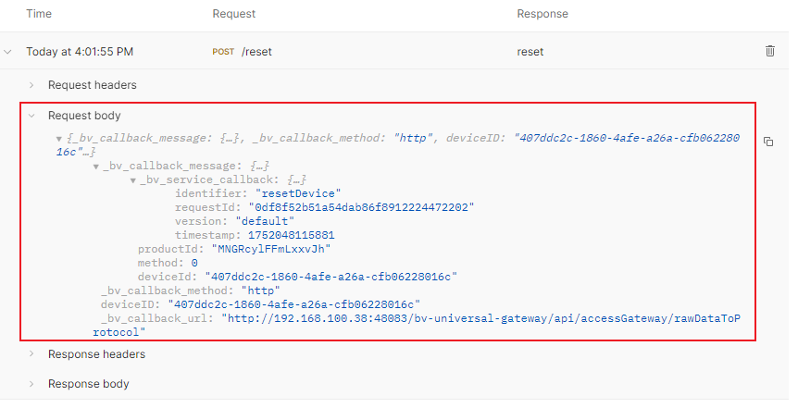Expand the Response headers section
Image resolution: width=798 pixels, height=408 pixels.
[x=31, y=353]
